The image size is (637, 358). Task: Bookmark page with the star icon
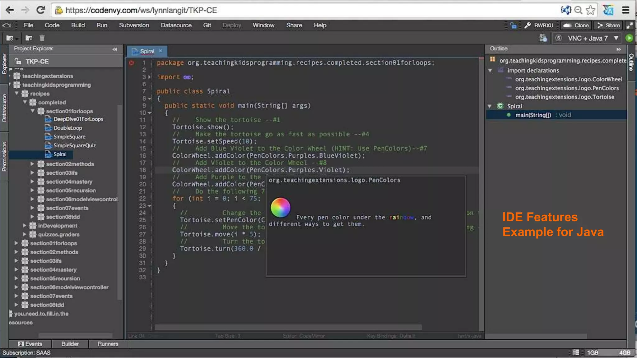pyautogui.click(x=590, y=10)
